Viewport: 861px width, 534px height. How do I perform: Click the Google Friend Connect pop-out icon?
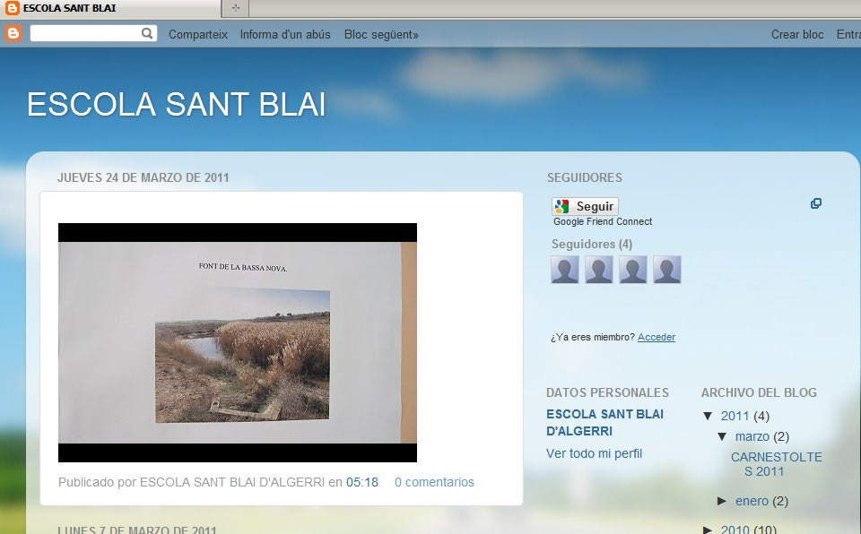(x=816, y=203)
